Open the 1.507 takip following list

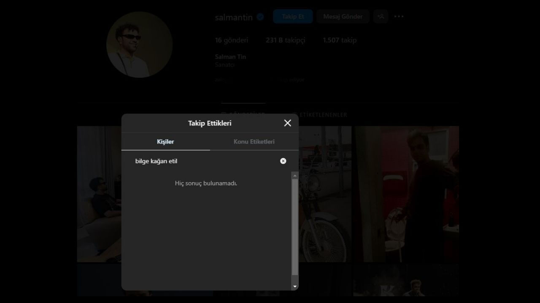[x=339, y=40]
